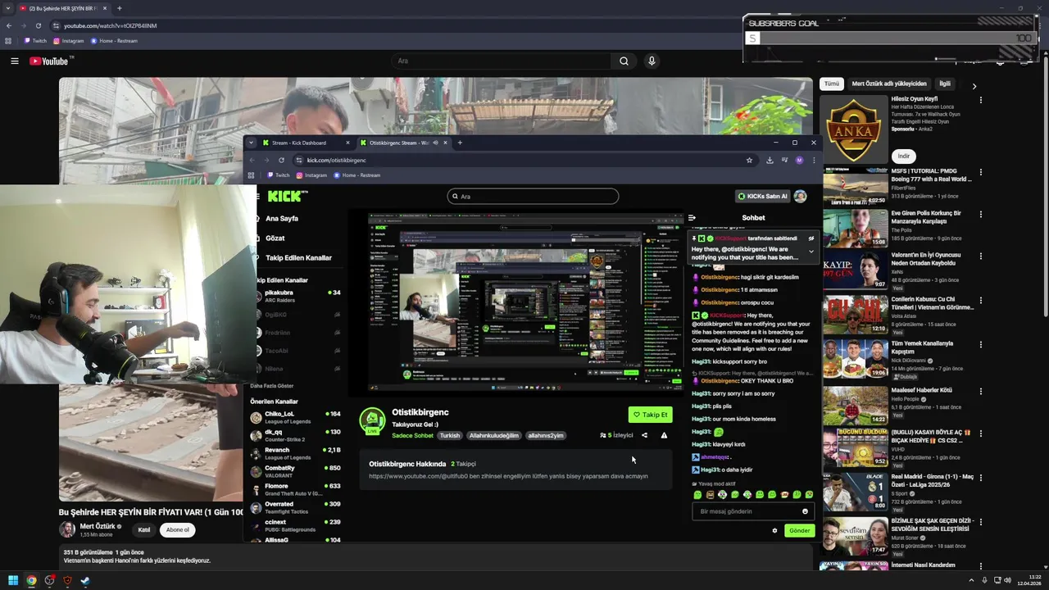1049x590 pixels.
Task: Open the Twitch bookmark in Kick window
Action: point(279,175)
